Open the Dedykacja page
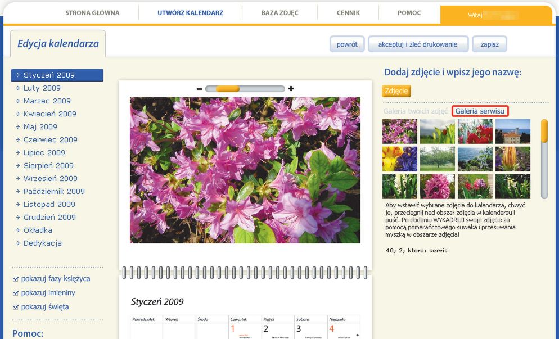Viewport: 559px width, 339px height. click(x=42, y=243)
